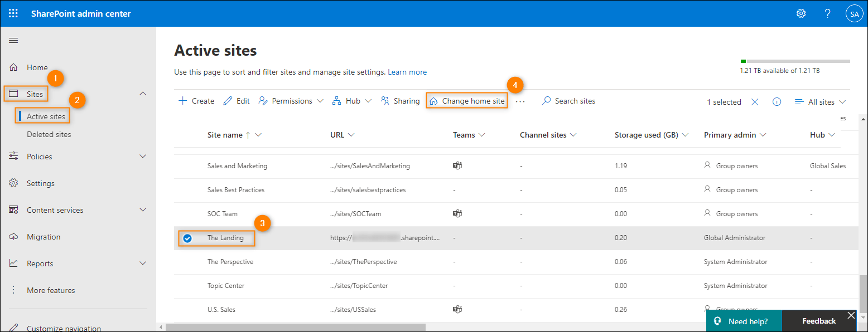Screen dimensions: 868x332
Task: Switch to Deleted sites
Action: pyautogui.click(x=50, y=134)
